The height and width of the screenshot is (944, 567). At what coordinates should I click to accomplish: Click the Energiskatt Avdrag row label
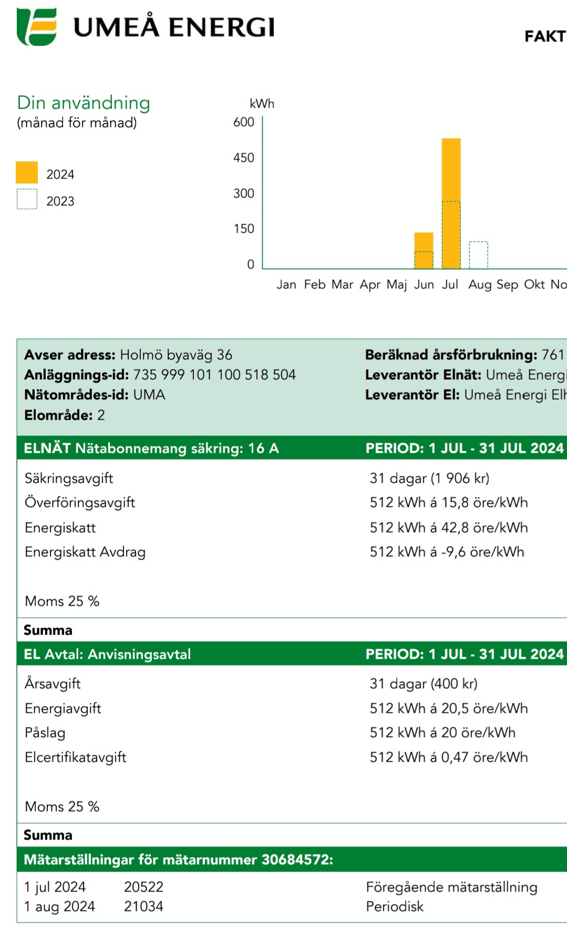point(85,552)
